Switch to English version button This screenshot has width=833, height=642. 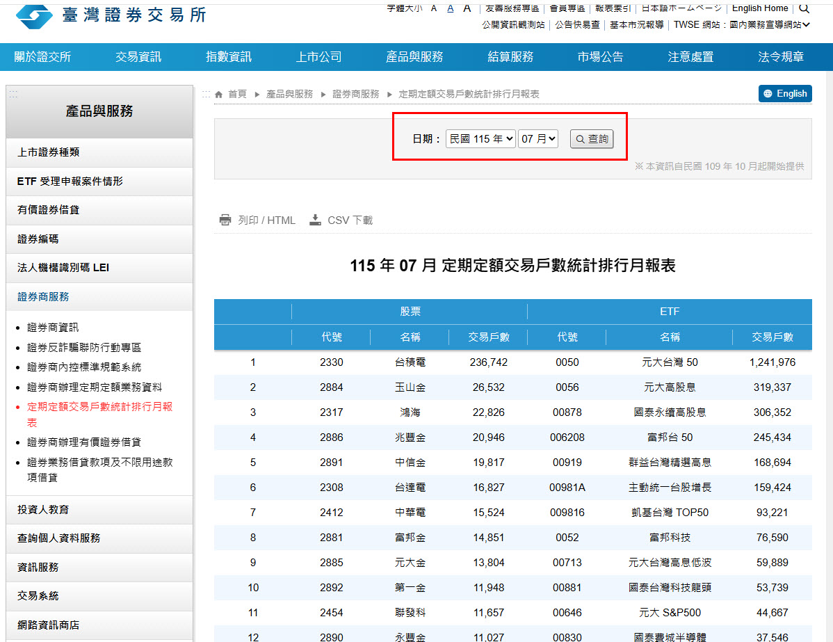click(x=785, y=93)
